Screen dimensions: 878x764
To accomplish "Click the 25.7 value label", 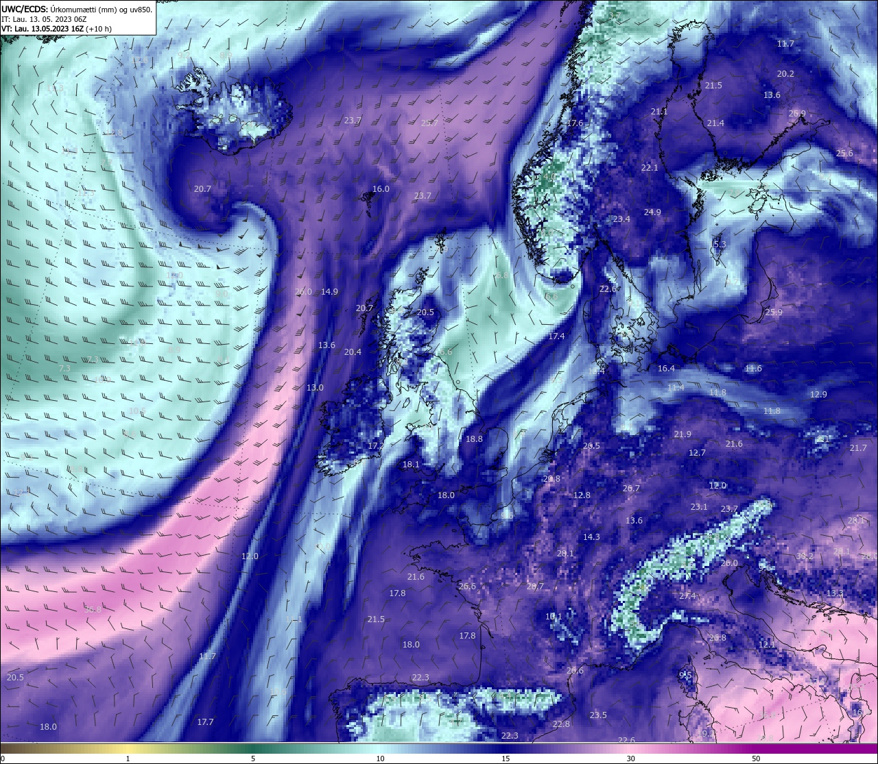I will (429, 123).
